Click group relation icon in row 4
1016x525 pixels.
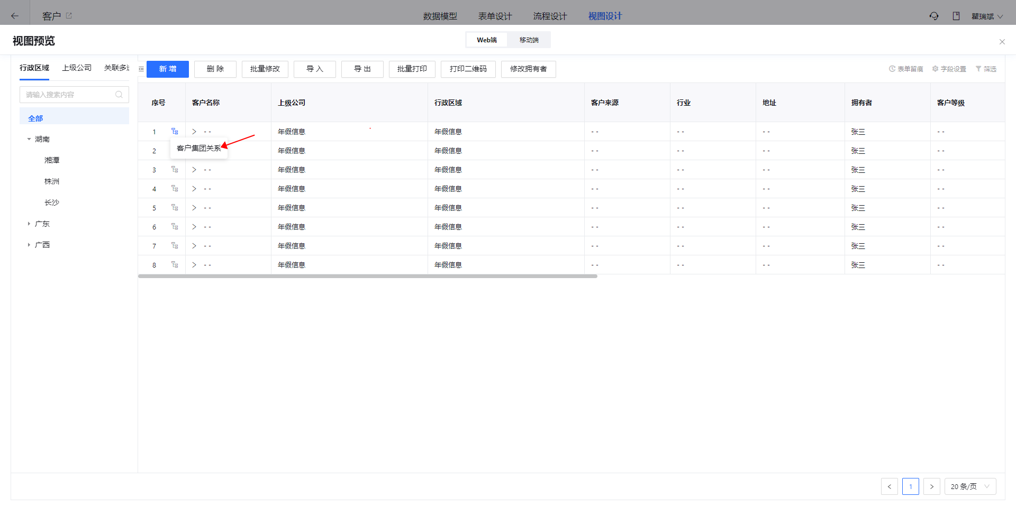click(x=175, y=188)
